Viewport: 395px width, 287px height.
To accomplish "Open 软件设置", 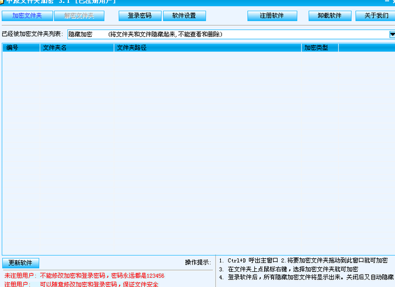I will pos(185,16).
